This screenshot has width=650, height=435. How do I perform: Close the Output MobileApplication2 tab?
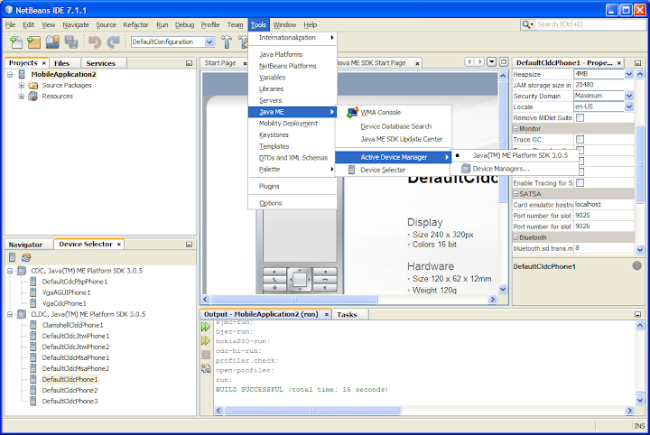click(327, 315)
